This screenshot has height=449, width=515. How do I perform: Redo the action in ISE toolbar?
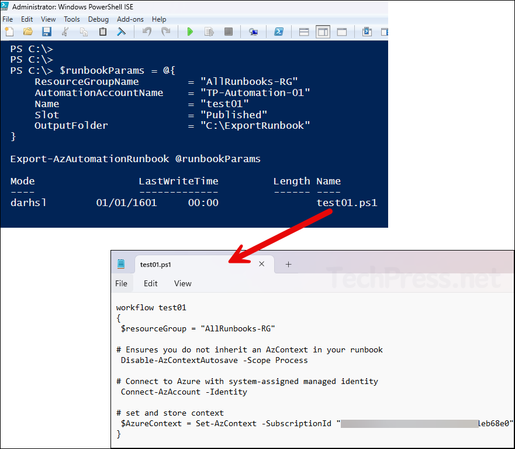coord(166,32)
